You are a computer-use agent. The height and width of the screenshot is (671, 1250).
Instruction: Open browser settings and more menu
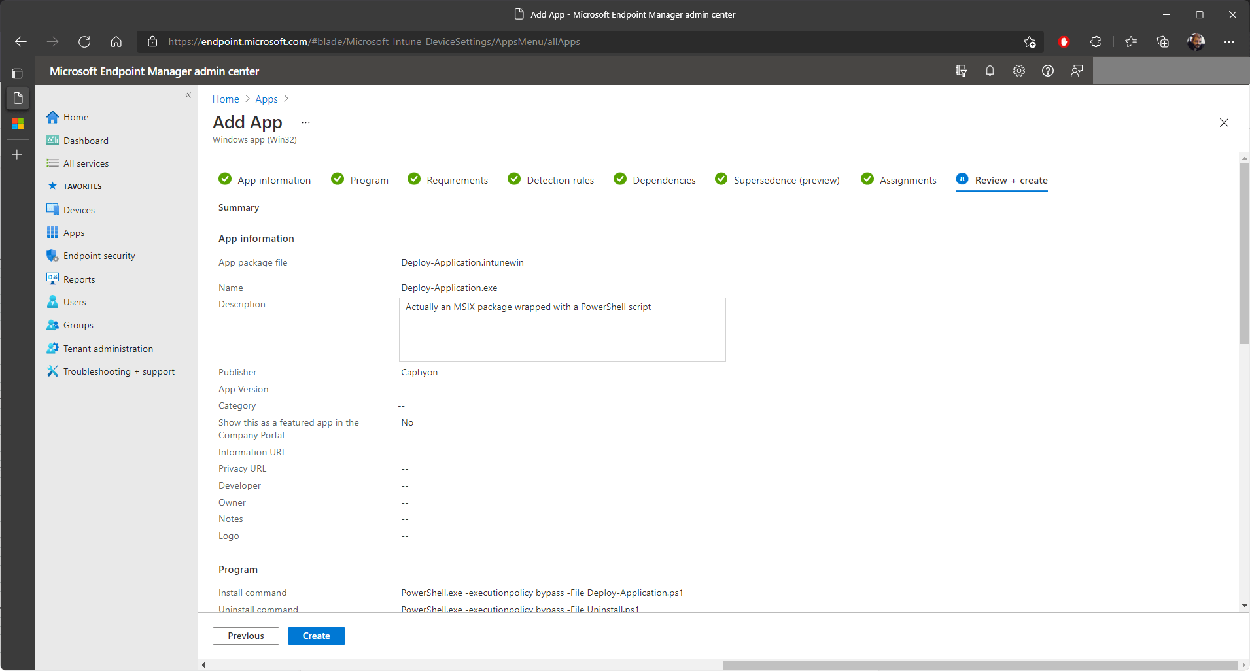(x=1229, y=42)
